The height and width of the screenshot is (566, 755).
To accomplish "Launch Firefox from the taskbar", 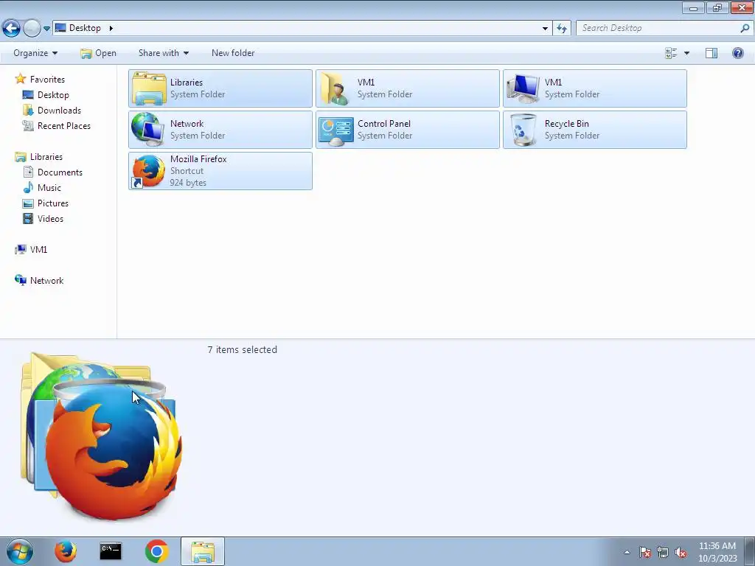I will 66,551.
